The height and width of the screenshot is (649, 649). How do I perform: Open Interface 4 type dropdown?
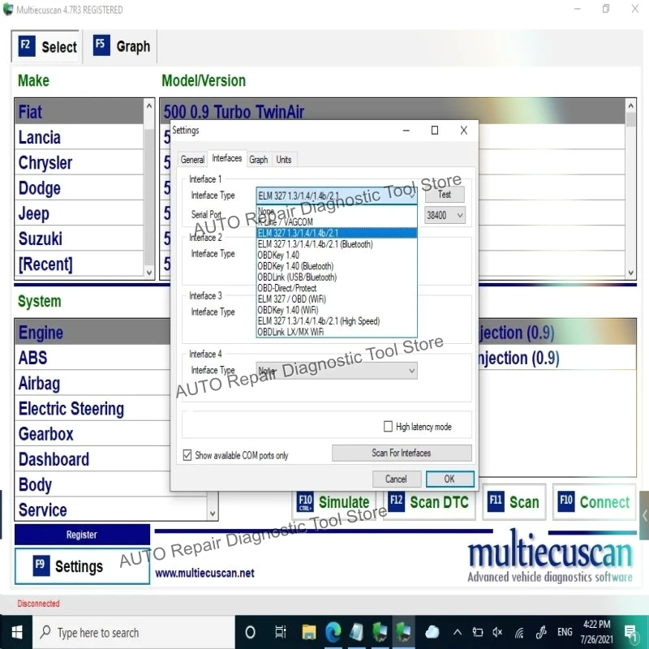337,371
